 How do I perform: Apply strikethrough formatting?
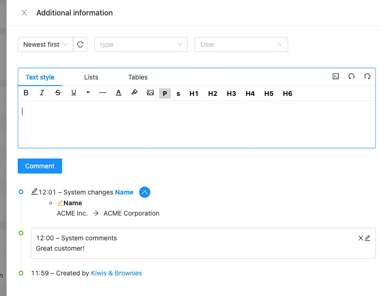tap(58, 93)
